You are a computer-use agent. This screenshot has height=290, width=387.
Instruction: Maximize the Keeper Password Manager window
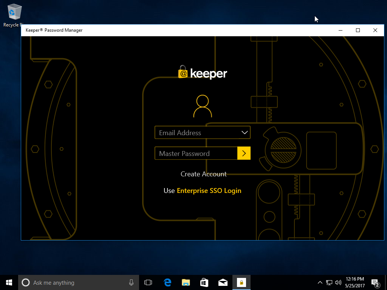click(358, 30)
